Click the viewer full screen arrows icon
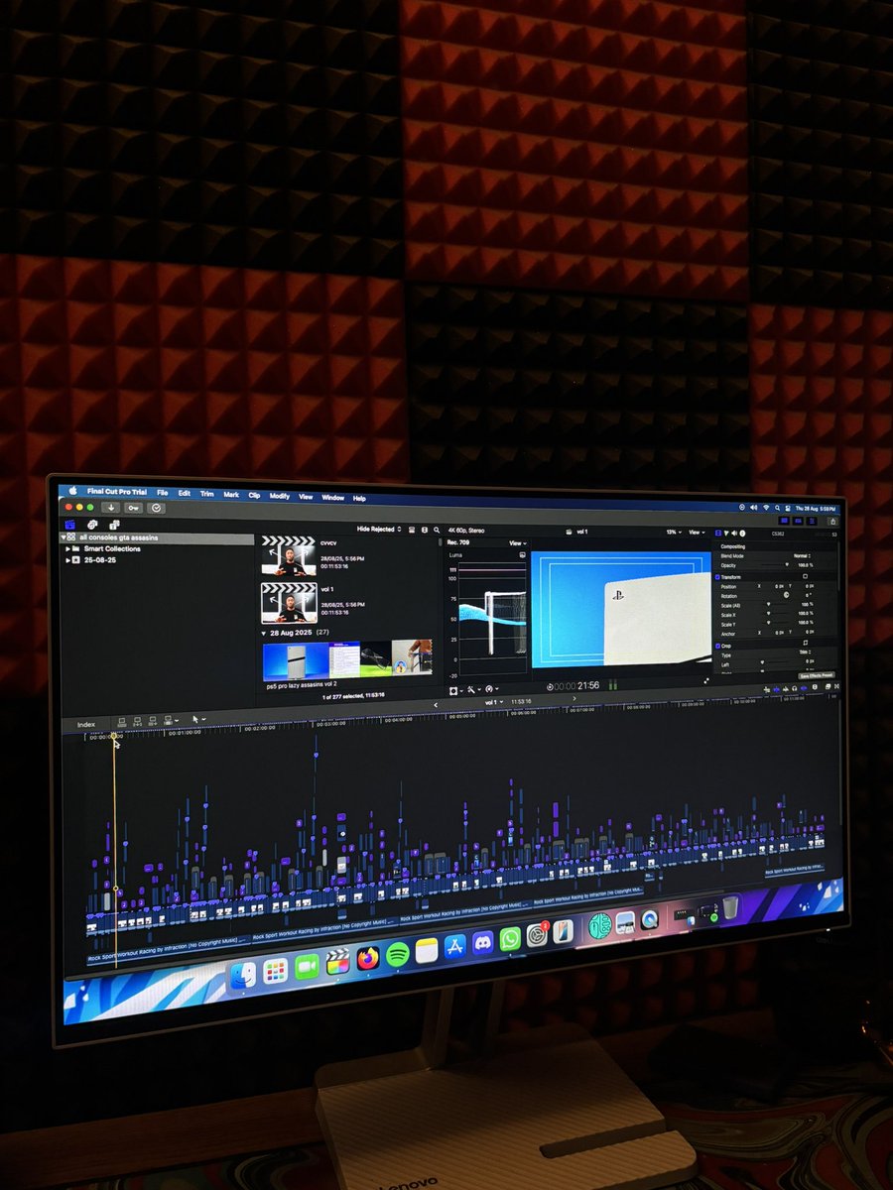This screenshot has height=1190, width=893. coord(706,680)
